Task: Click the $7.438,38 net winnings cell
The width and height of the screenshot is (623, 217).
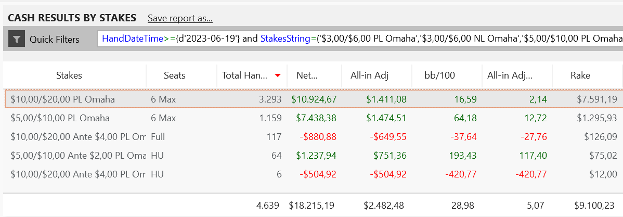Action: [316, 118]
